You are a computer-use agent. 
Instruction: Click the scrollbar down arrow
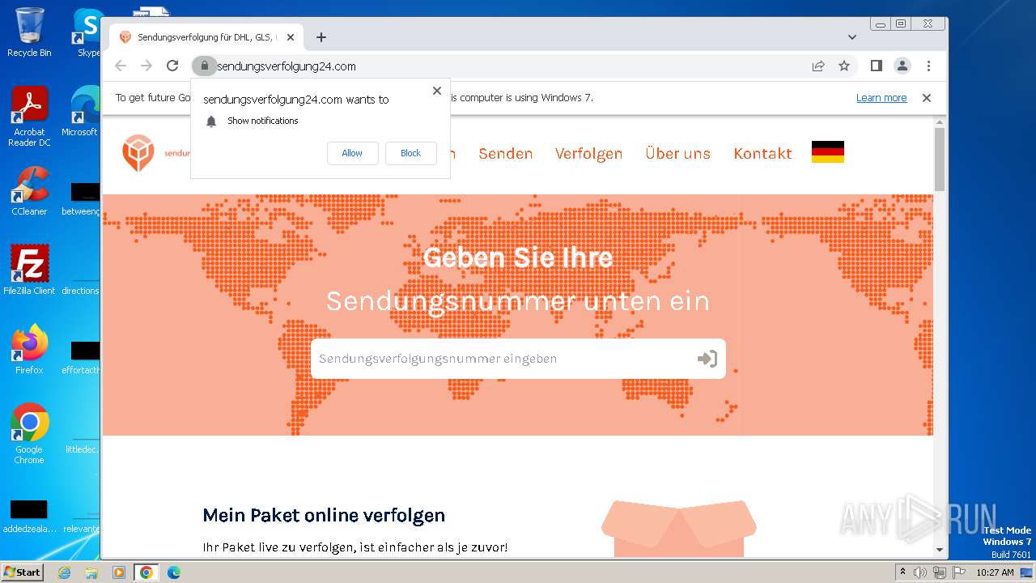click(x=940, y=550)
